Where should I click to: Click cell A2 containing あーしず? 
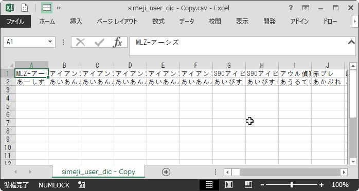[31, 82]
